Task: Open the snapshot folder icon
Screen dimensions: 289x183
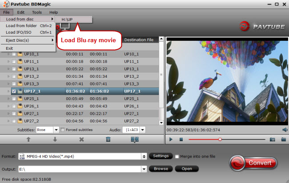Action: [284, 139]
